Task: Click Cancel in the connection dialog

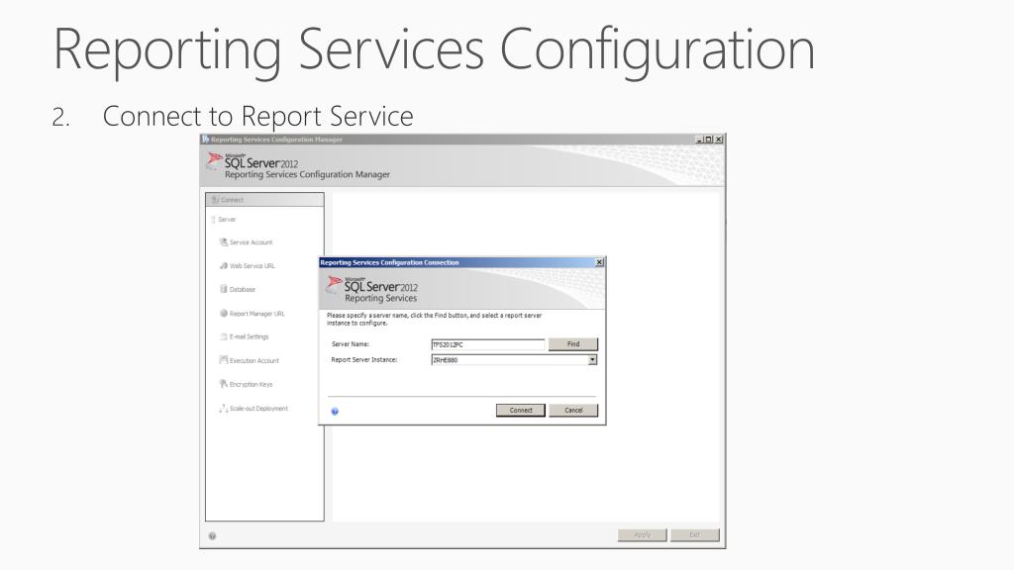Action: [x=573, y=411]
